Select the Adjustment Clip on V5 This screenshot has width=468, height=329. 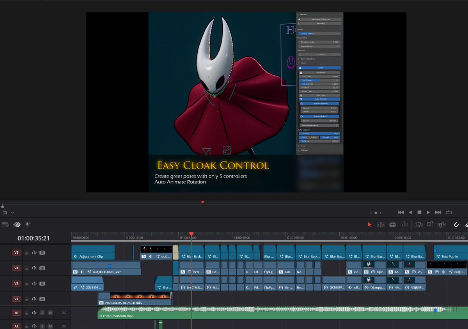(x=93, y=253)
